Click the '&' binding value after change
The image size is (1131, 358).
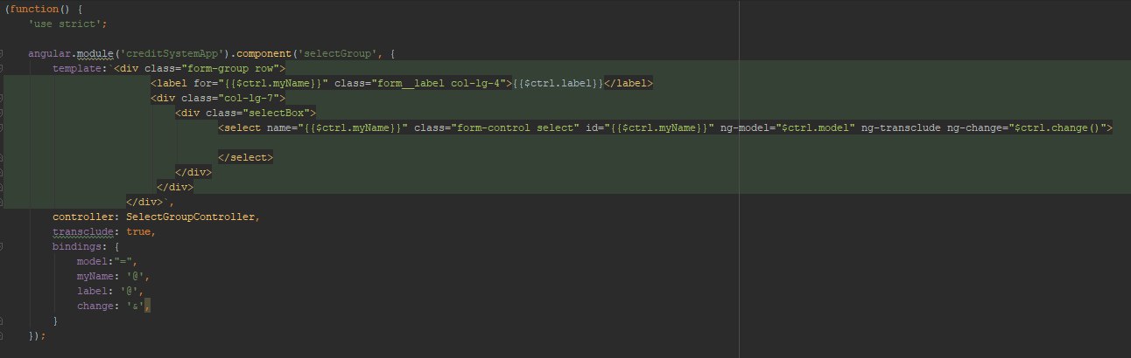tap(135, 306)
